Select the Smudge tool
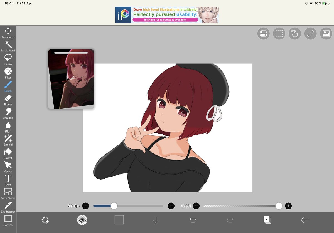This screenshot has height=233, width=334. click(x=8, y=113)
